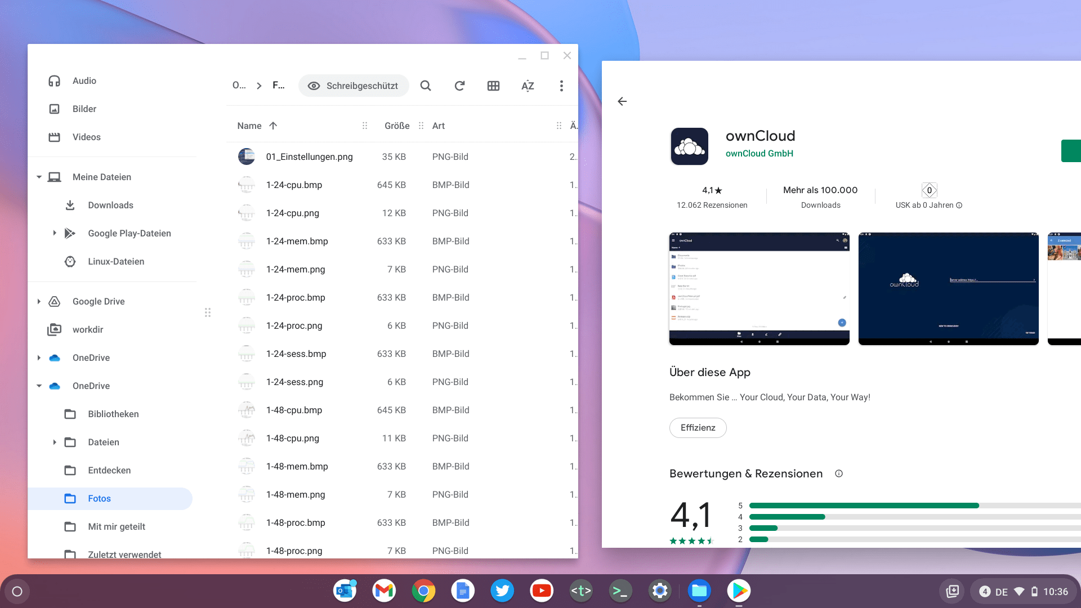The height and width of the screenshot is (608, 1081).
Task: Open the info icon beside Bewertungen & Rezensionen
Action: 839,473
